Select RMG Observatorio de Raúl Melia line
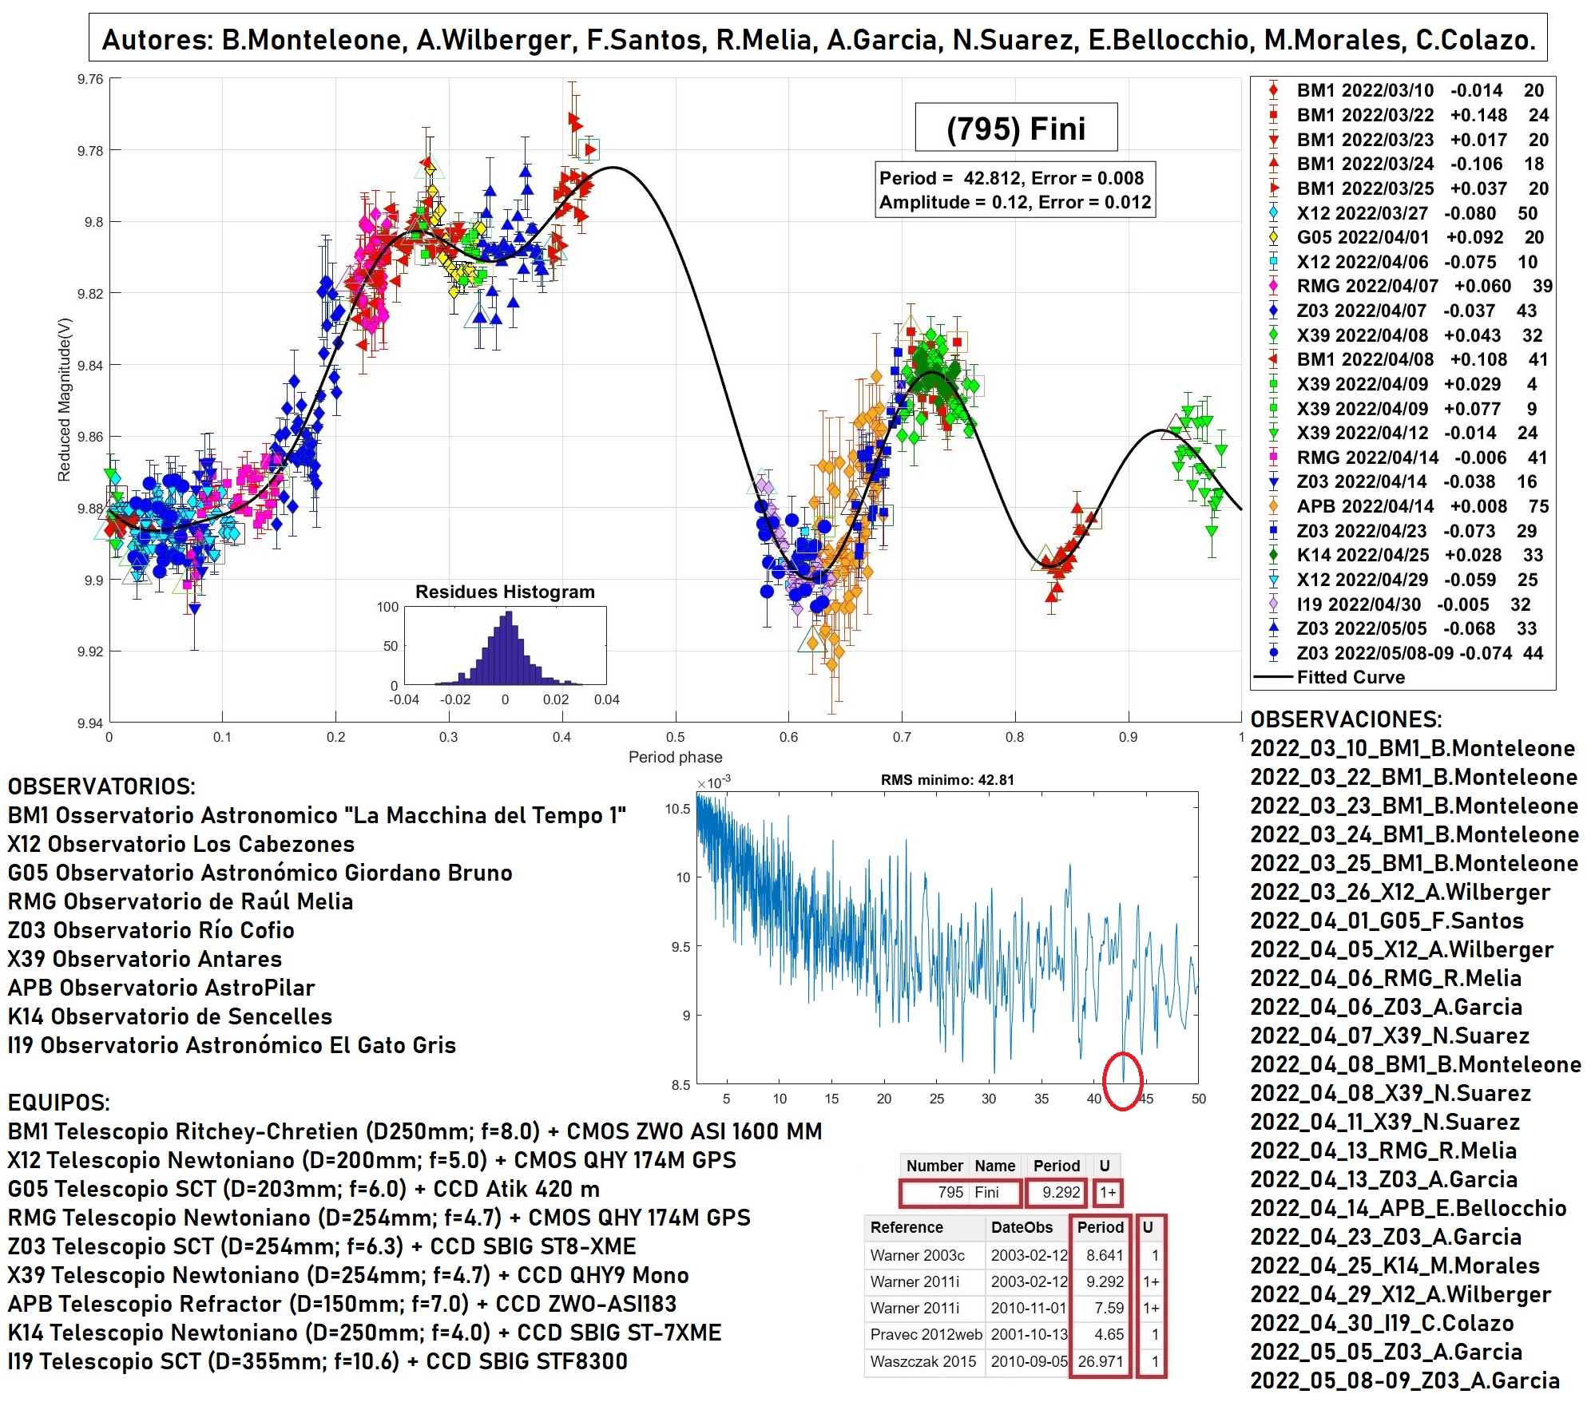The height and width of the screenshot is (1410, 1591). tap(181, 901)
